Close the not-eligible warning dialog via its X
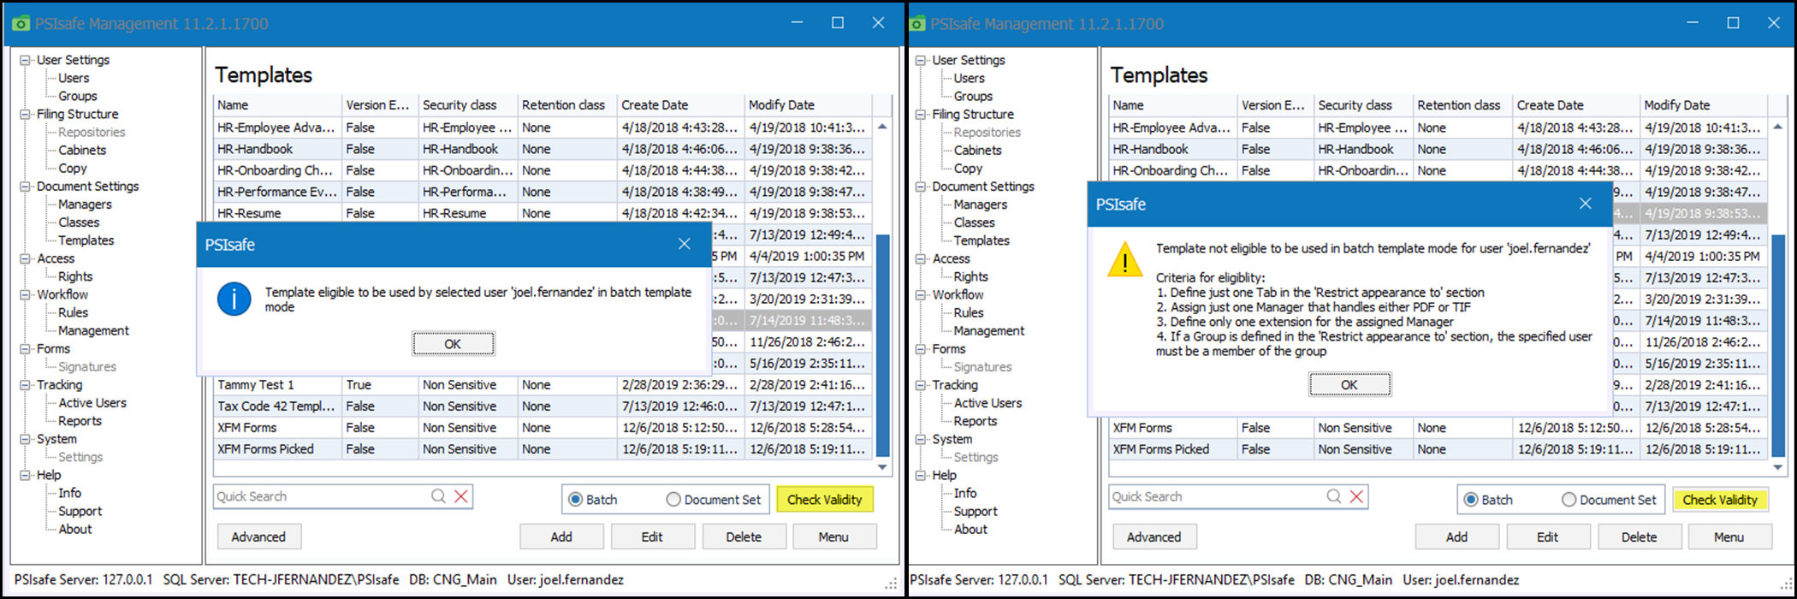The image size is (1797, 599). coord(1585,204)
